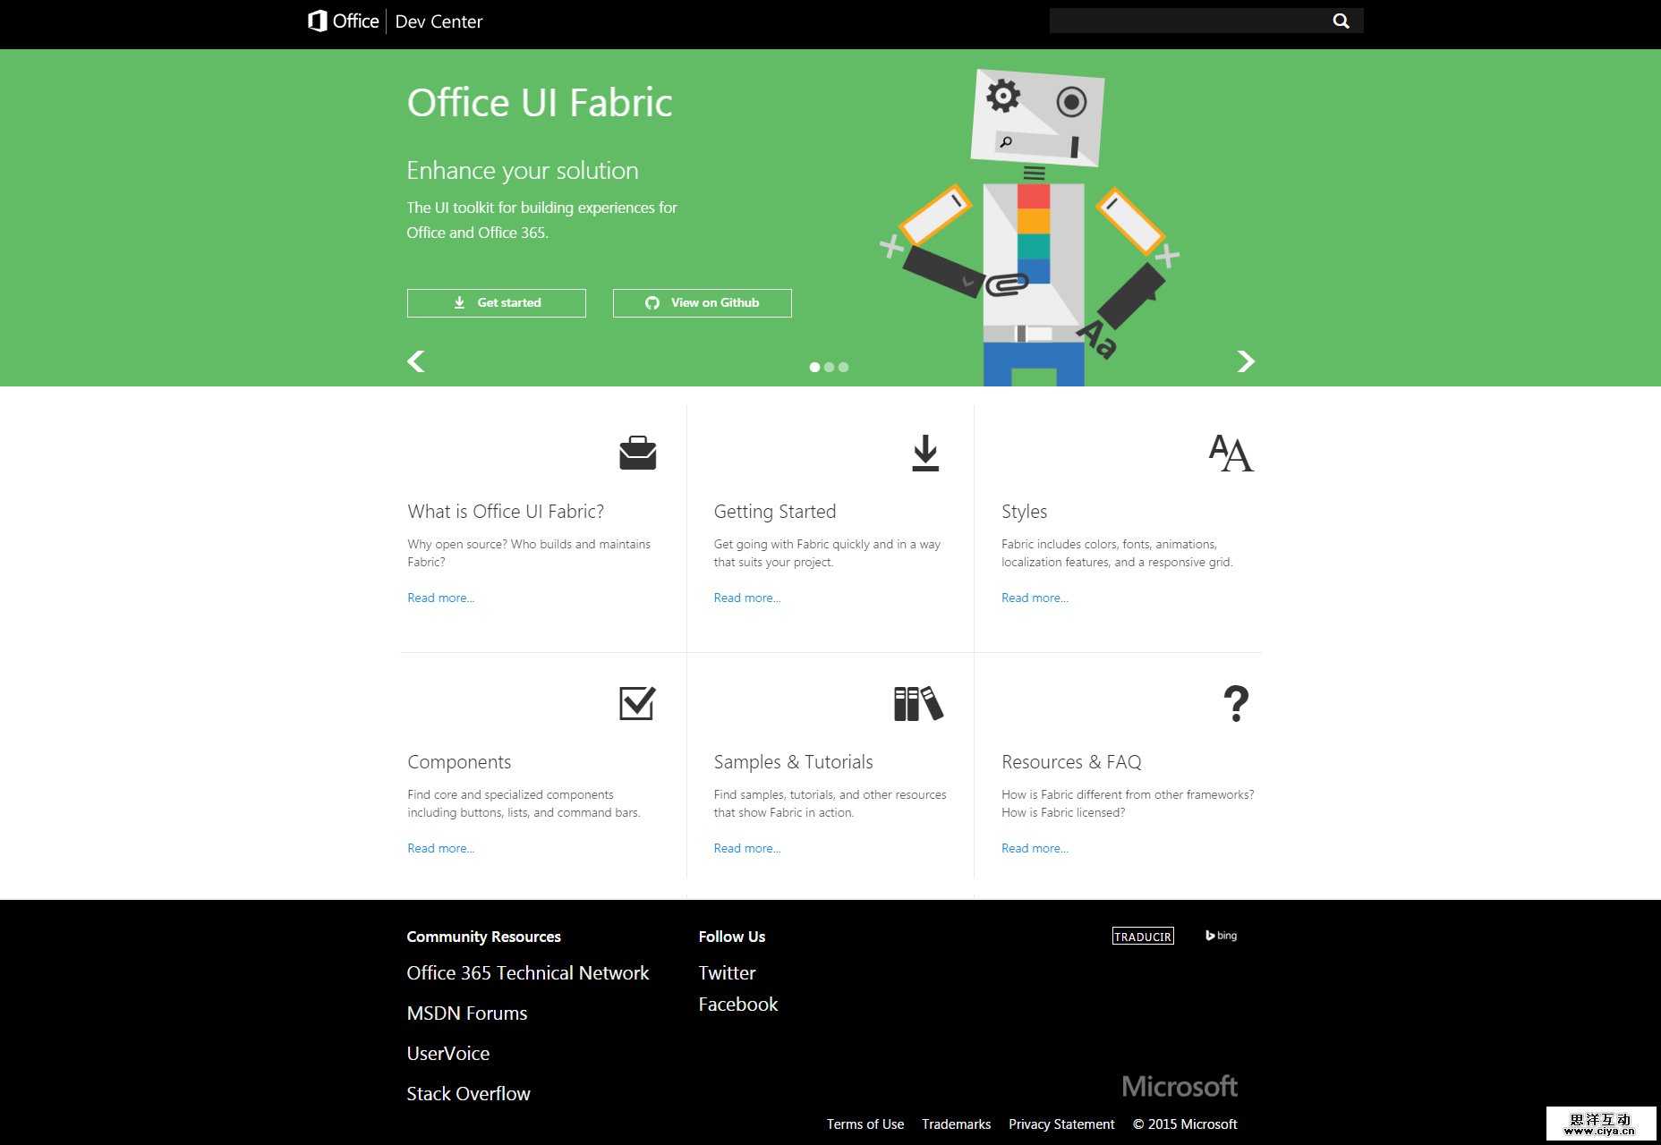
Task: Click the Get started button
Action: (x=496, y=302)
